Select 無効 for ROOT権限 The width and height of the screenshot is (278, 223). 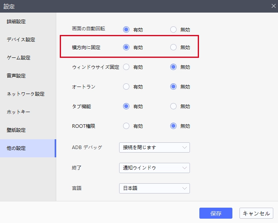coord(173,126)
